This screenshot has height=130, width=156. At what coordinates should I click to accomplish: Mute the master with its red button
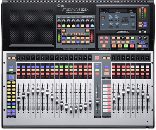[x=97, y=74]
